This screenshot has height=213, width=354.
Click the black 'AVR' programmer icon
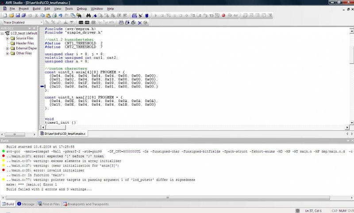87,22
